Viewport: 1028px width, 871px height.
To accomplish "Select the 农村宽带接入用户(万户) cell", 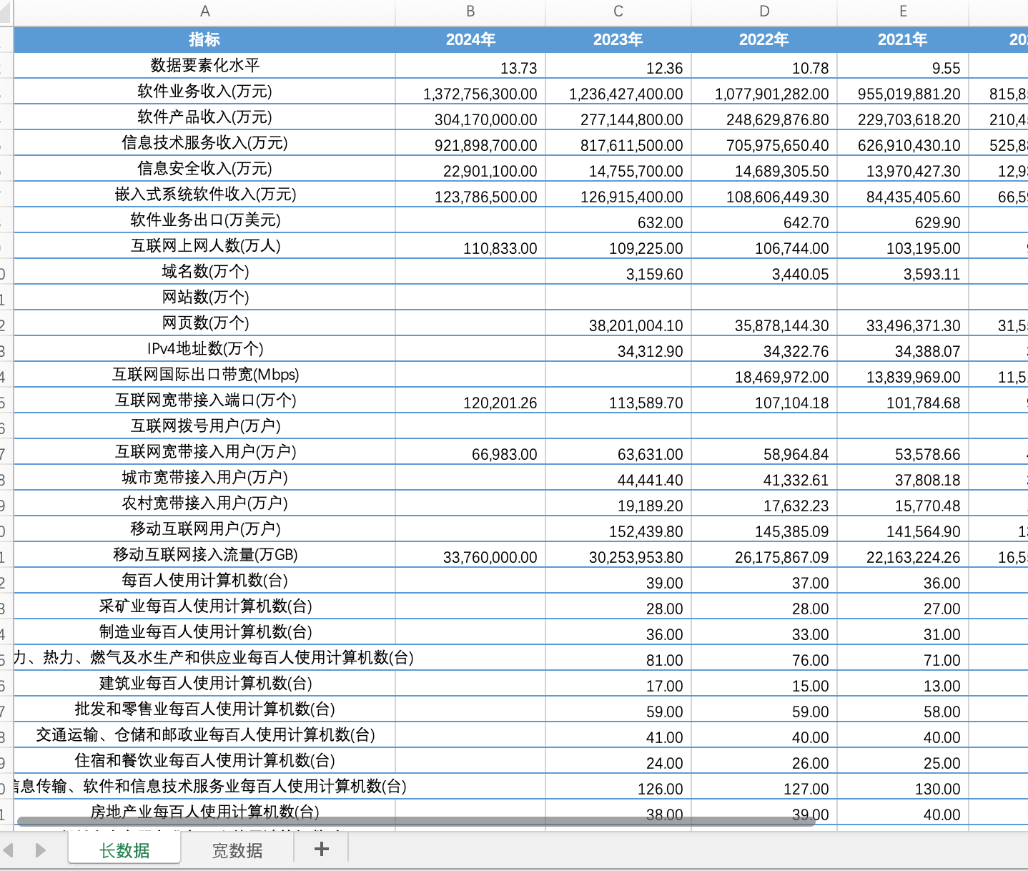I will [204, 503].
